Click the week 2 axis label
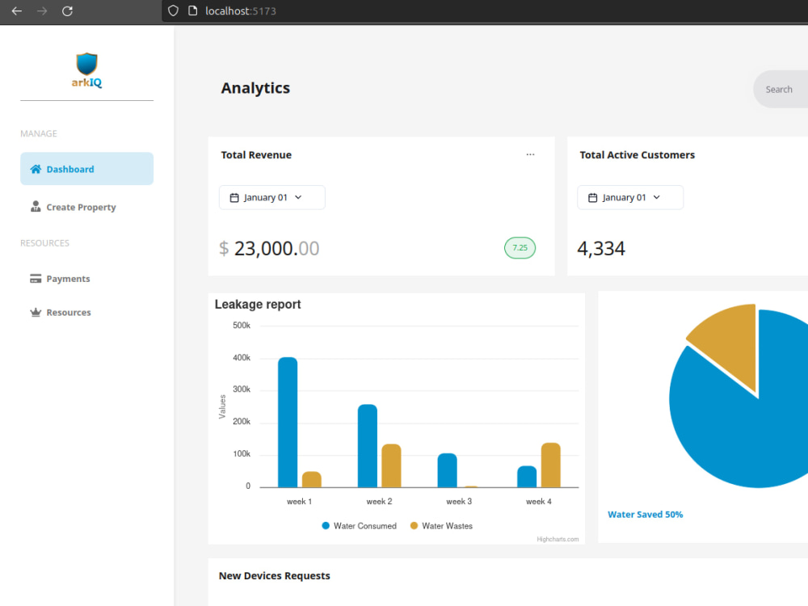The height and width of the screenshot is (606, 808). pyautogui.click(x=379, y=502)
